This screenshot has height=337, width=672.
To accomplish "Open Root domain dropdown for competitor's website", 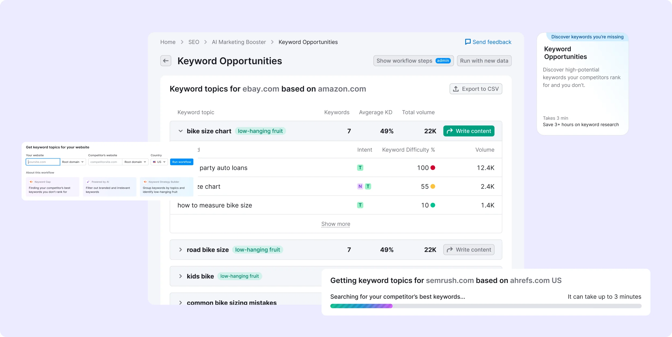I will pos(135,162).
